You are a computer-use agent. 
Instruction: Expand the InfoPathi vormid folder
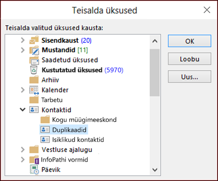coord(22,159)
